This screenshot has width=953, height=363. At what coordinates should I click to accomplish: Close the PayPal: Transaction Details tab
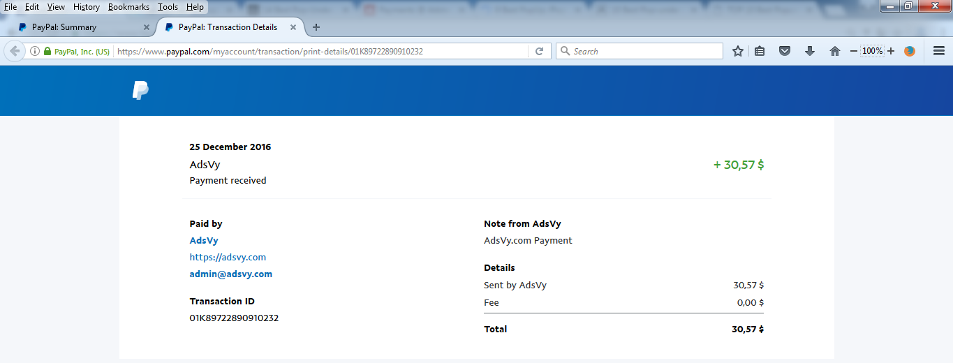point(294,27)
